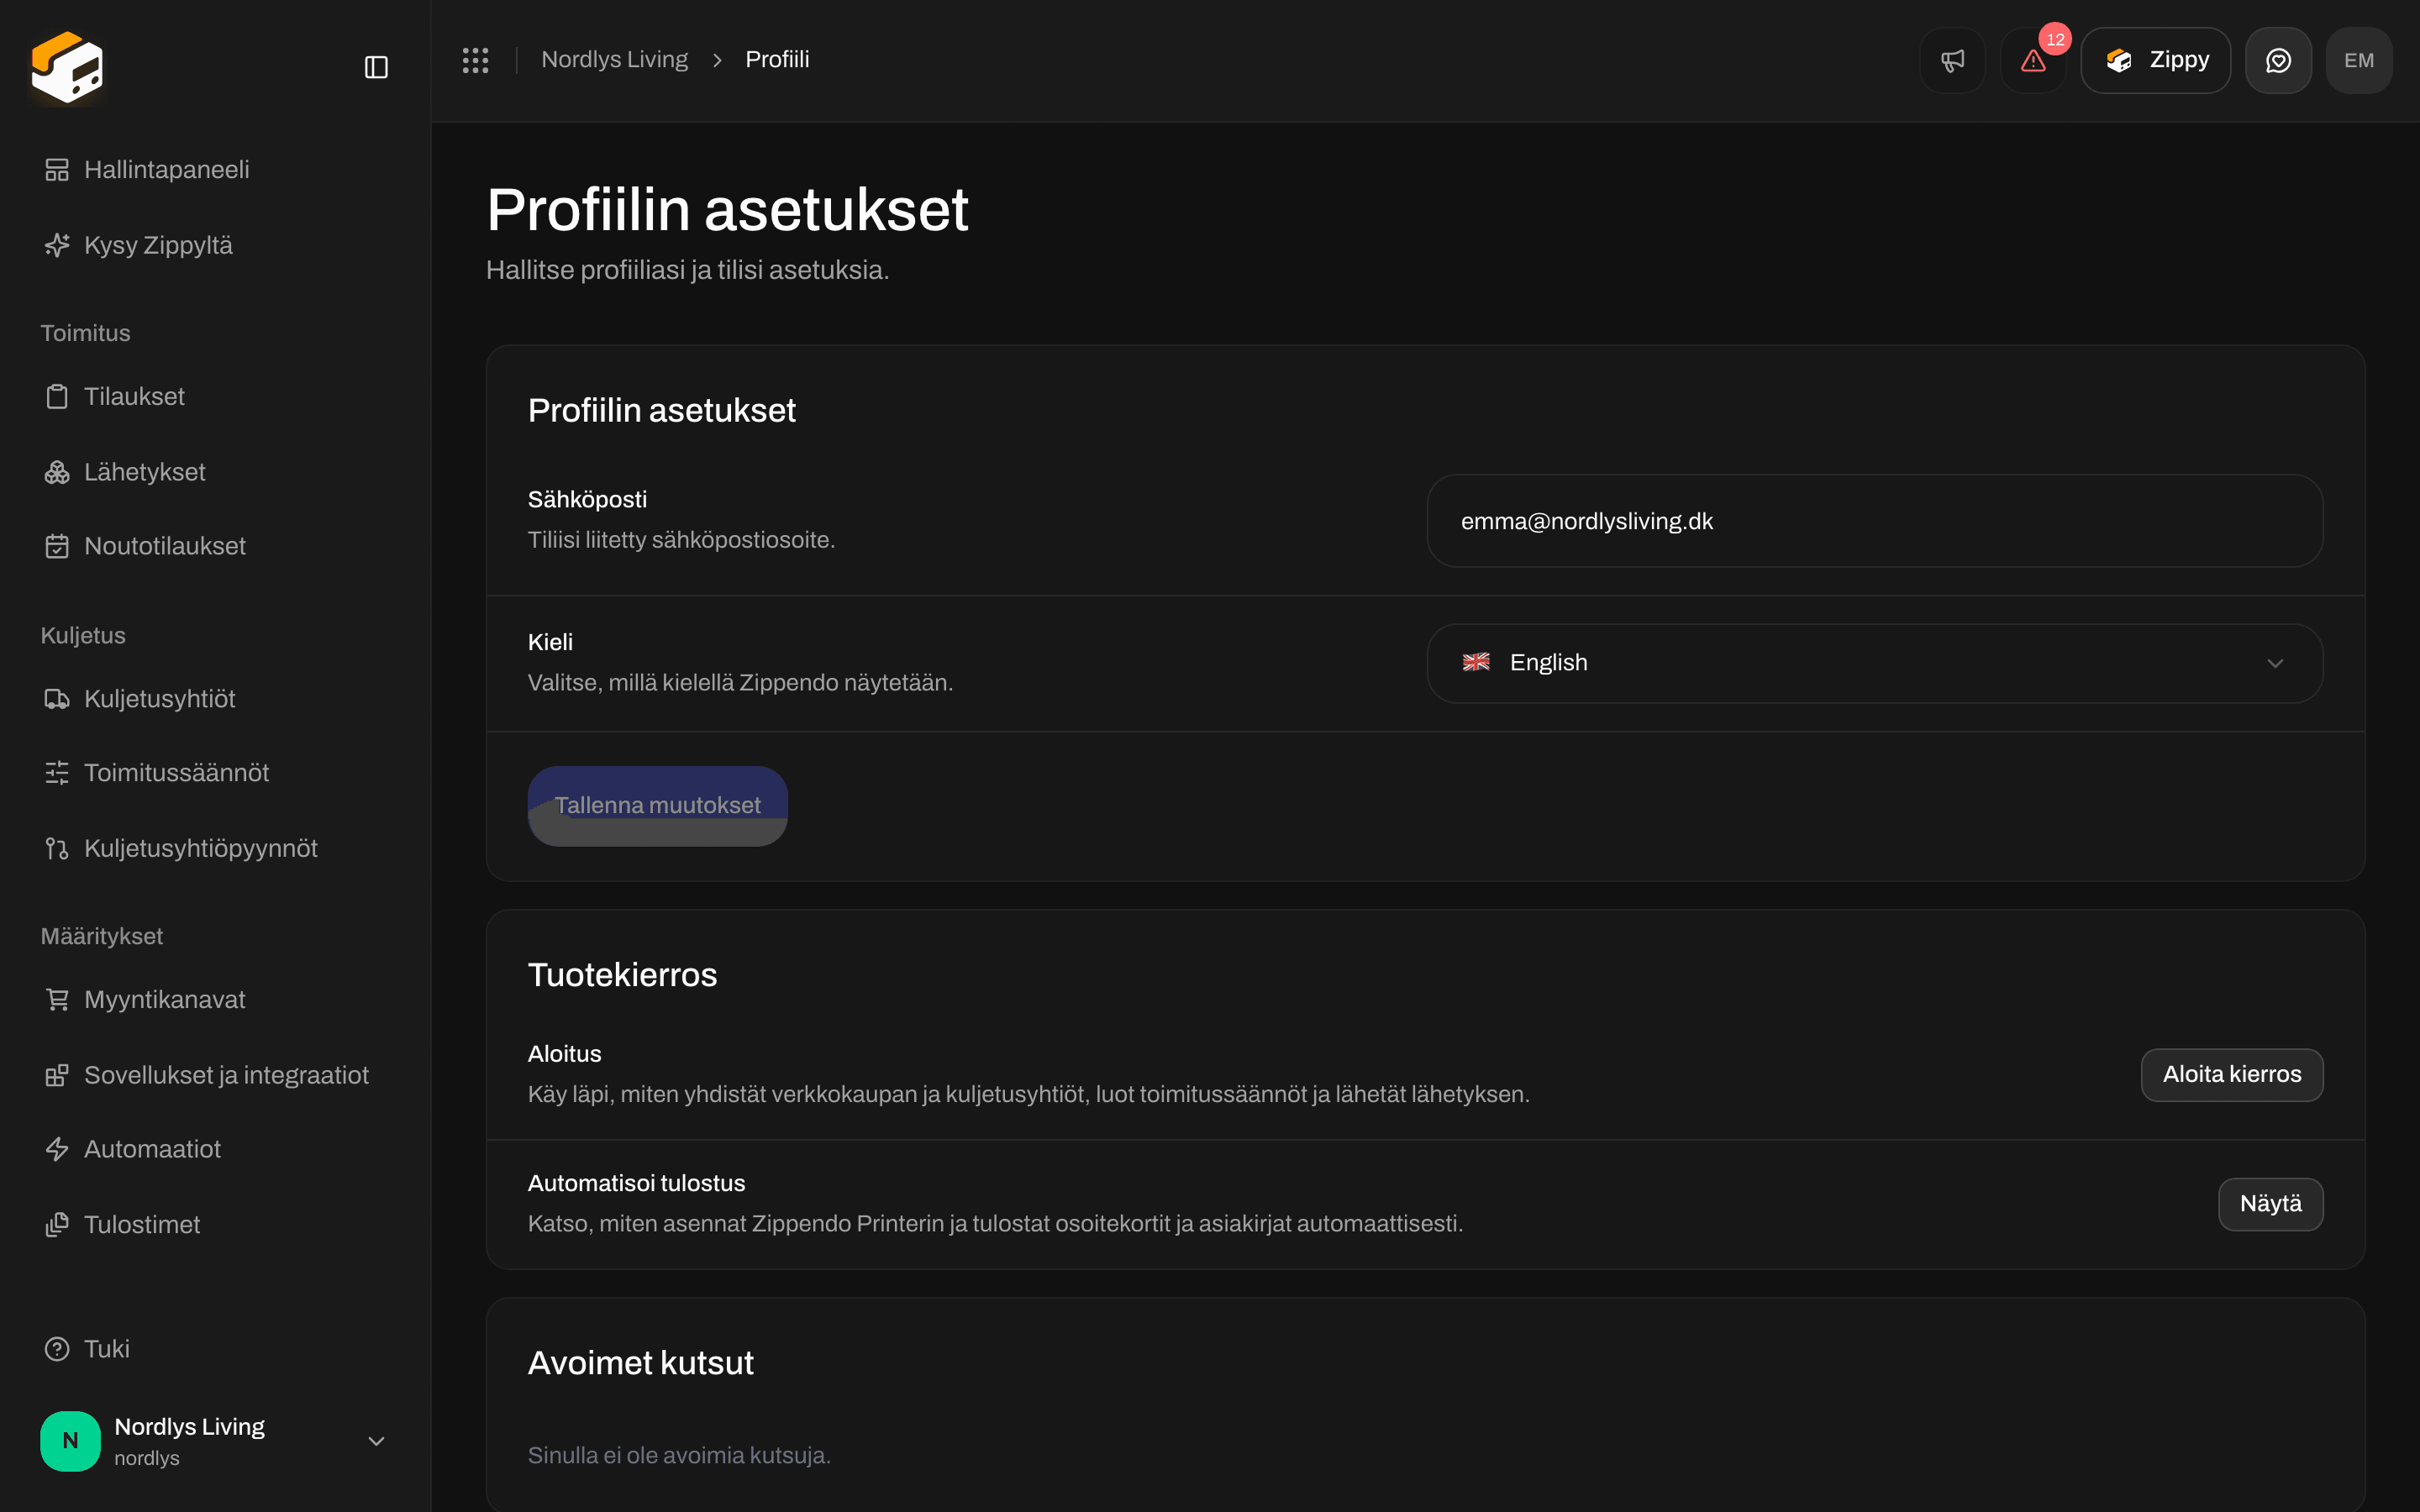Screen dimensions: 2420x1512
Task: Open Lähetykset shipments page
Action: (x=215, y=472)
